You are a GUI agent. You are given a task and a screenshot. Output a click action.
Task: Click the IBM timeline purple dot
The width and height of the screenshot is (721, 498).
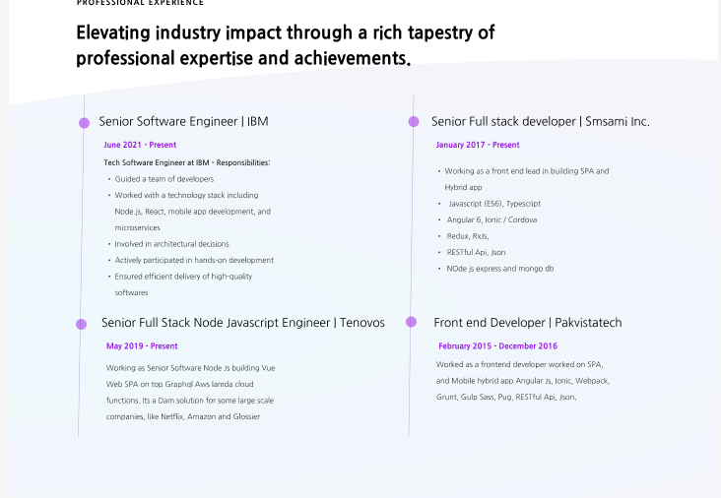(x=84, y=123)
